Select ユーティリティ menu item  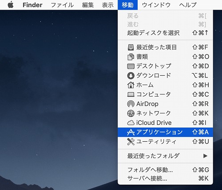click(x=165, y=142)
